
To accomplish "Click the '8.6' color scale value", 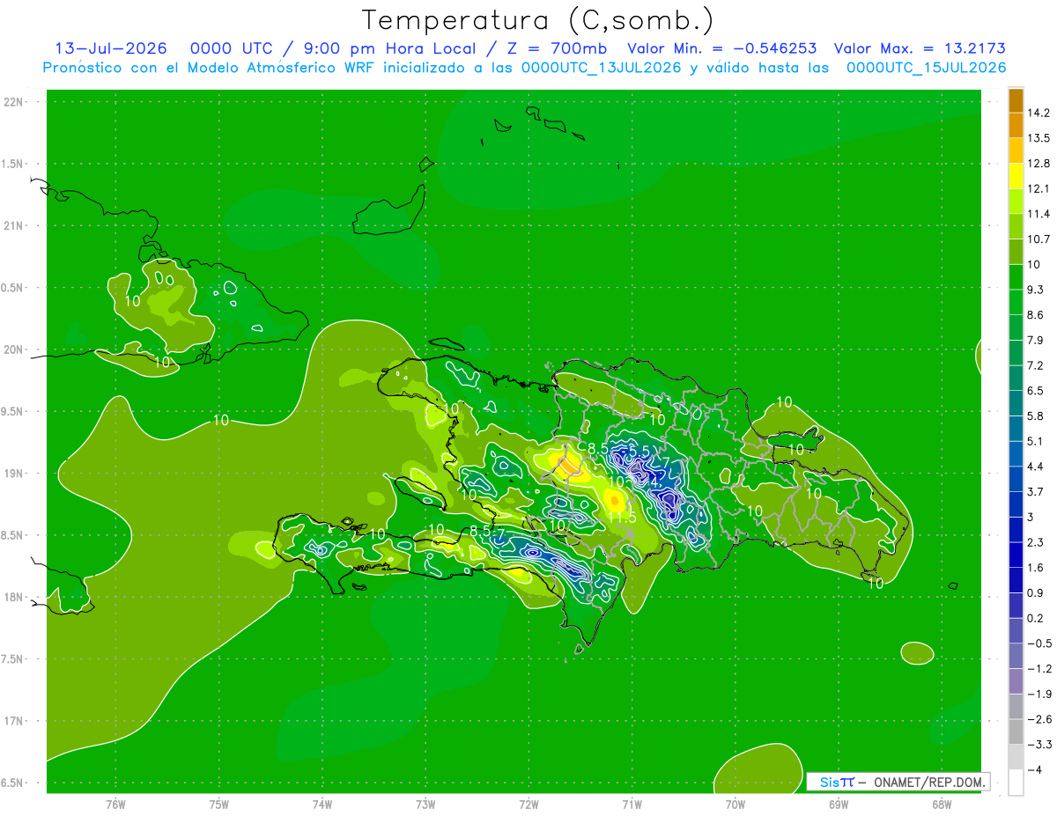I will pos(1035,315).
